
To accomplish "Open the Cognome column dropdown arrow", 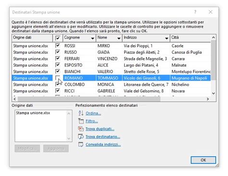I will [x=92, y=38].
